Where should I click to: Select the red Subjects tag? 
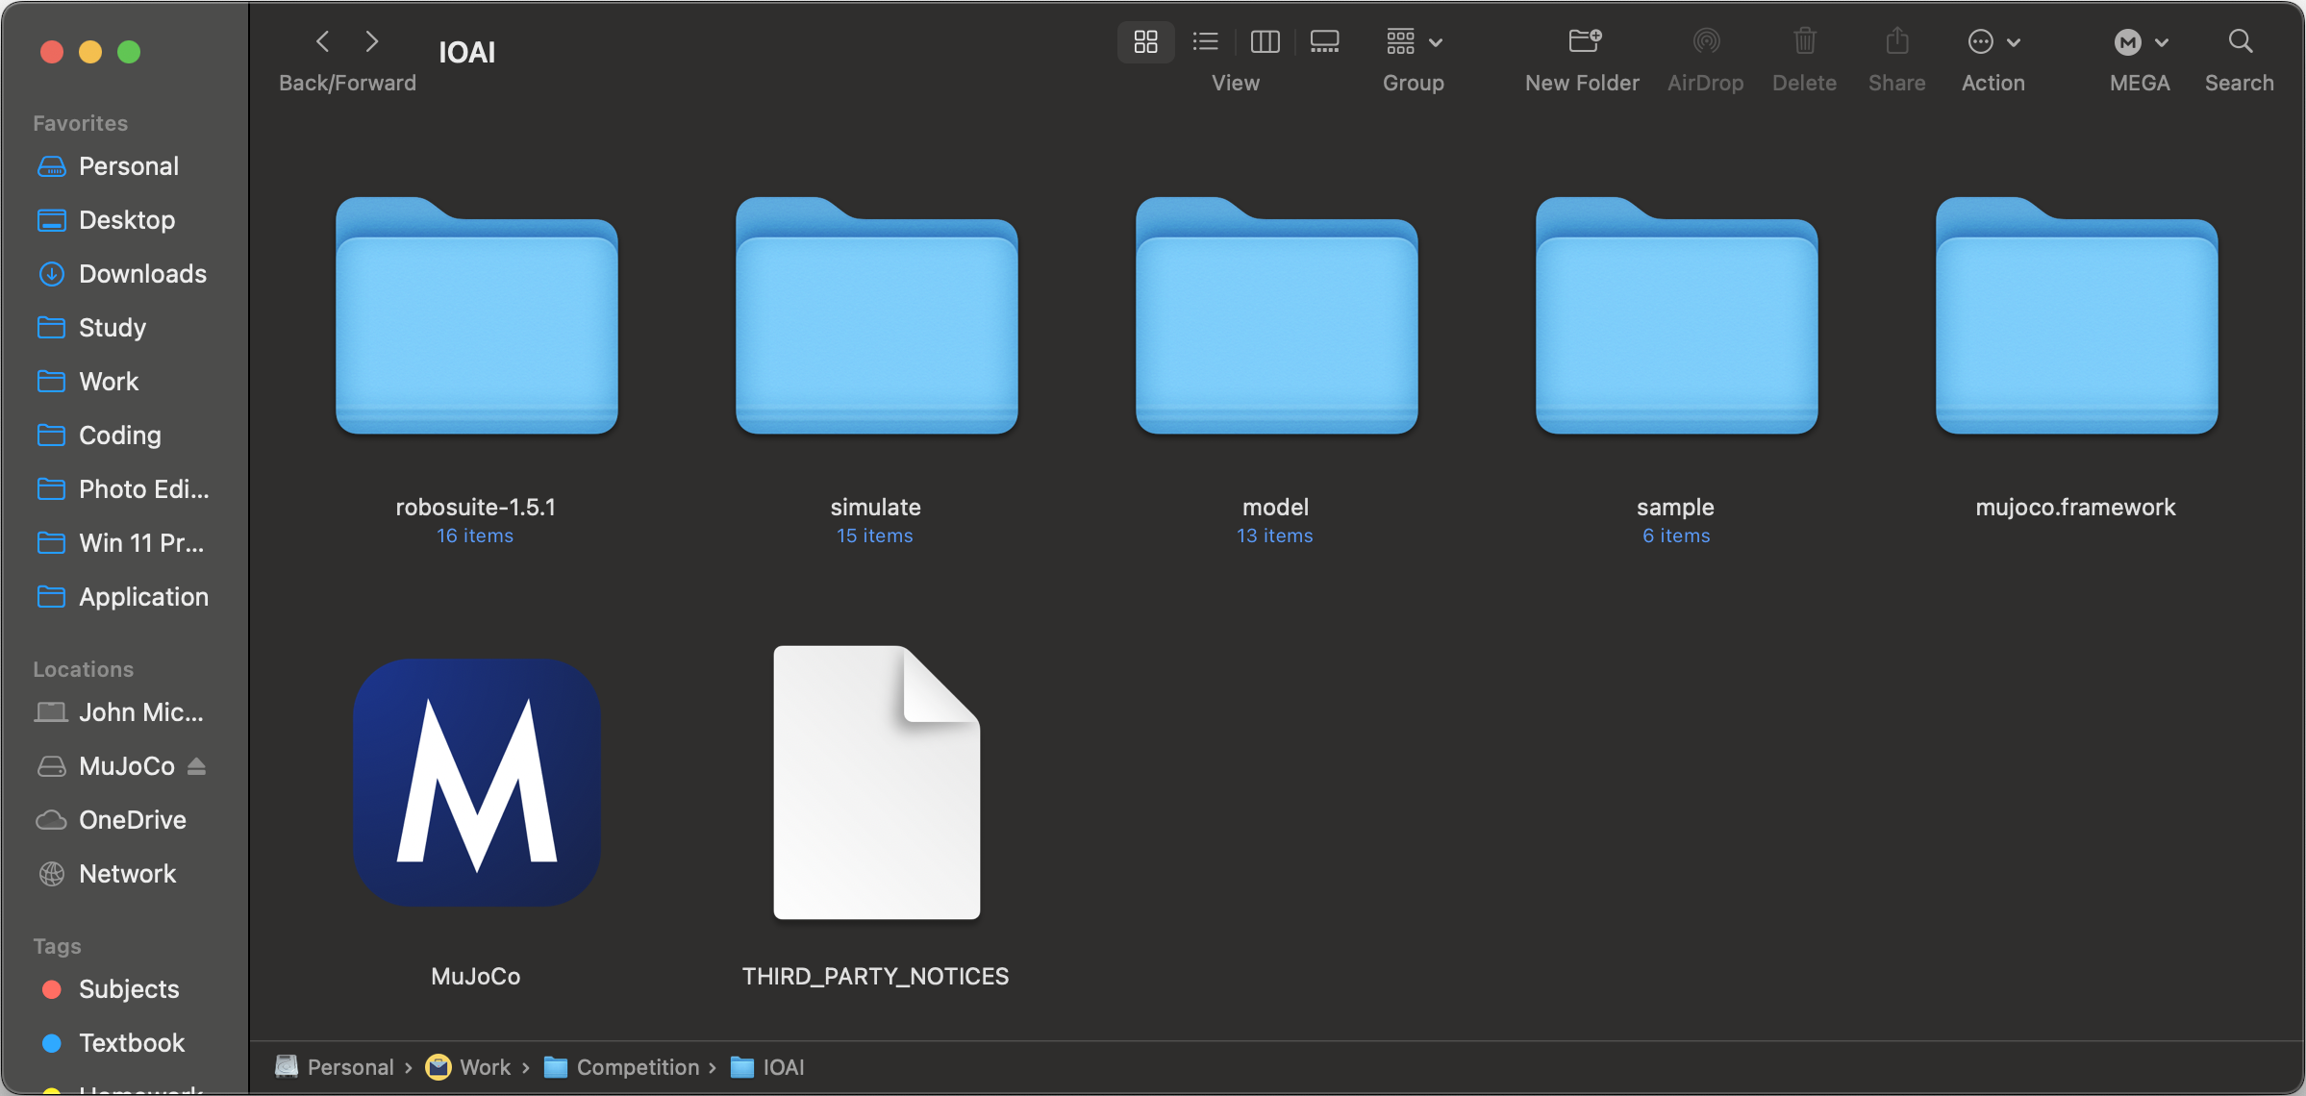(128, 989)
